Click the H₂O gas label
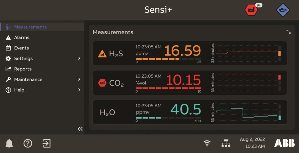 [x=107, y=112]
